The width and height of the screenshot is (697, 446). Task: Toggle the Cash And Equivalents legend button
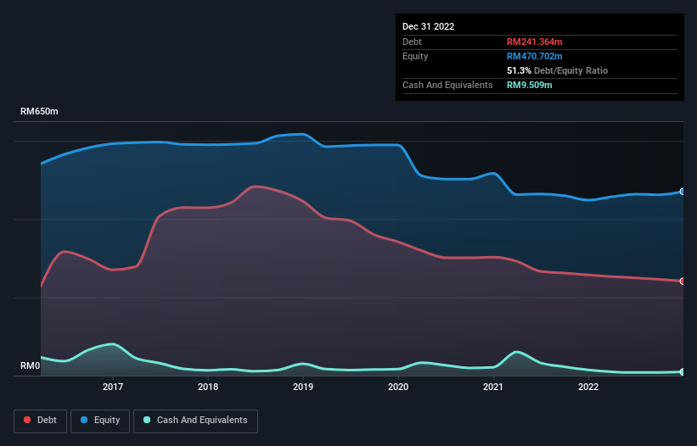195,421
